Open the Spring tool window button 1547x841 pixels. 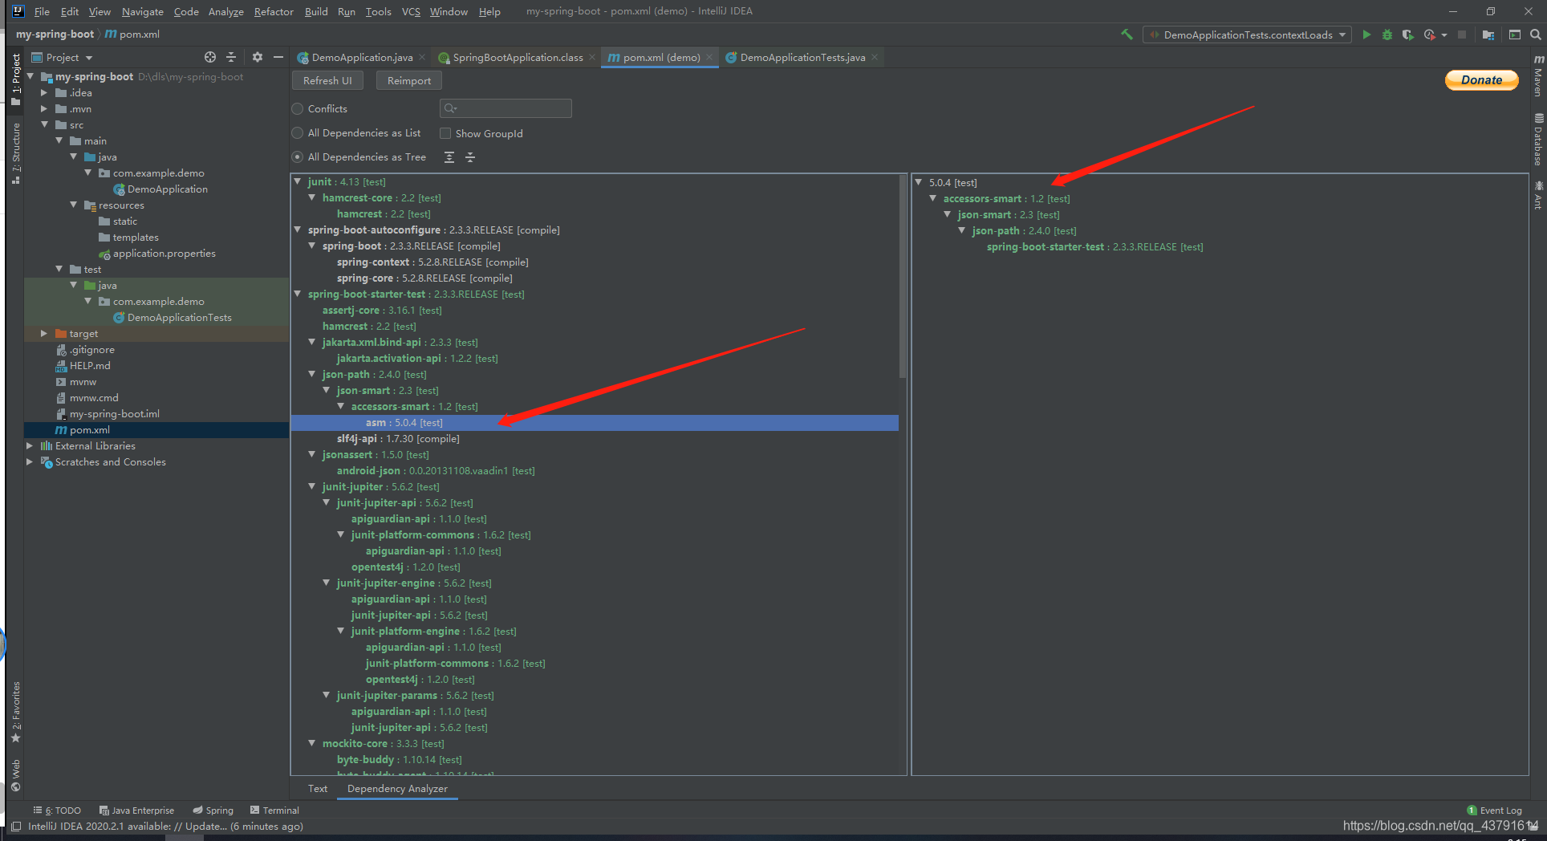click(213, 811)
